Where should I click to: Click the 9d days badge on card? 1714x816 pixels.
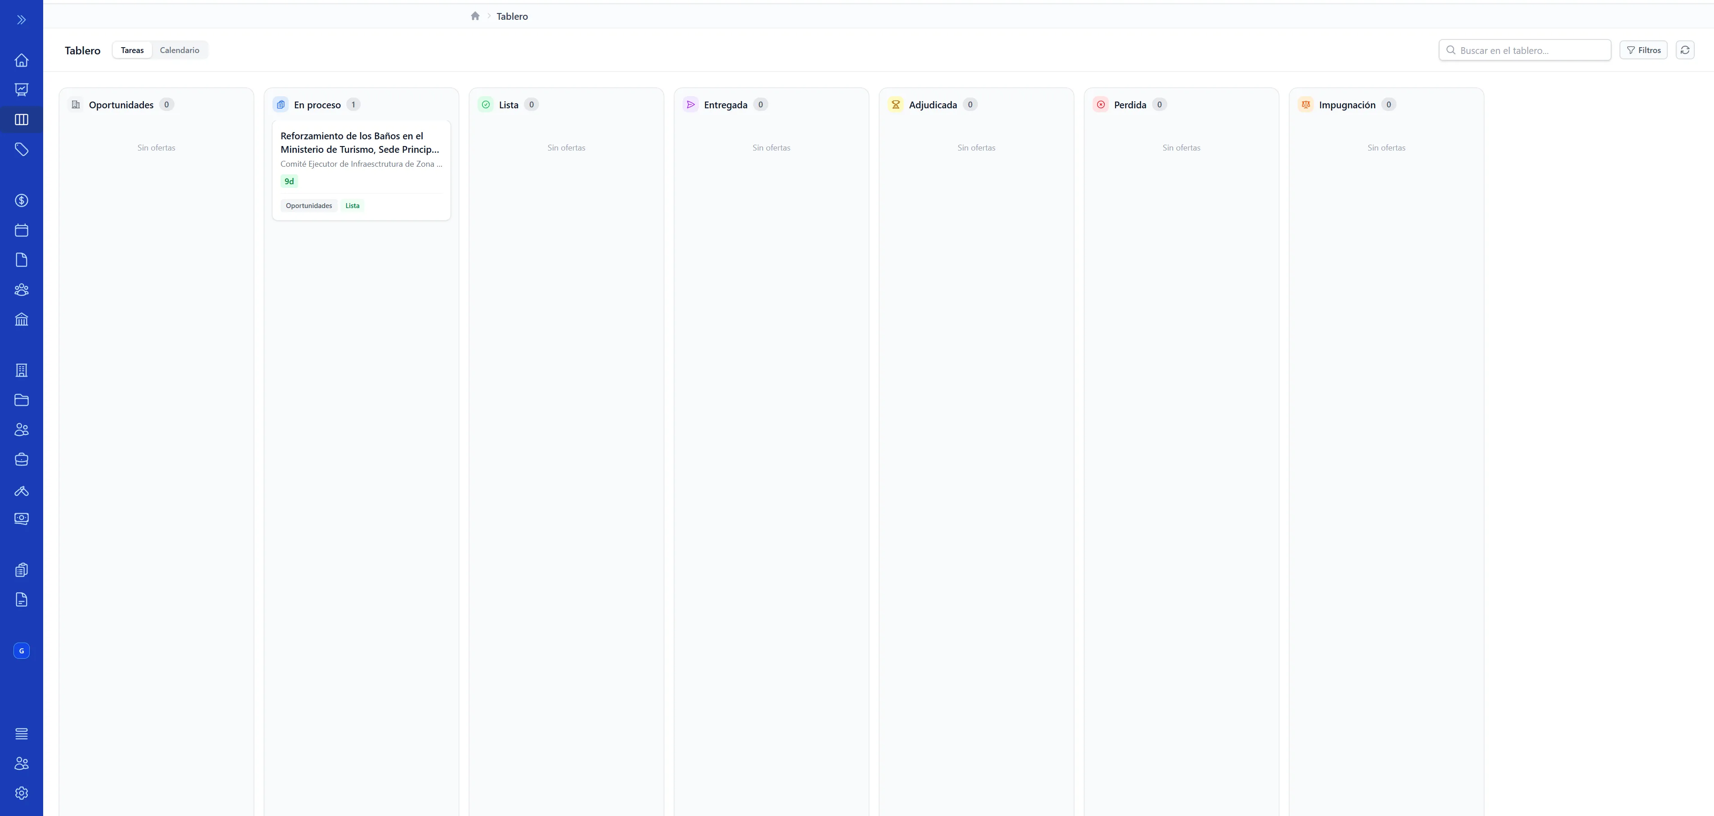289,181
